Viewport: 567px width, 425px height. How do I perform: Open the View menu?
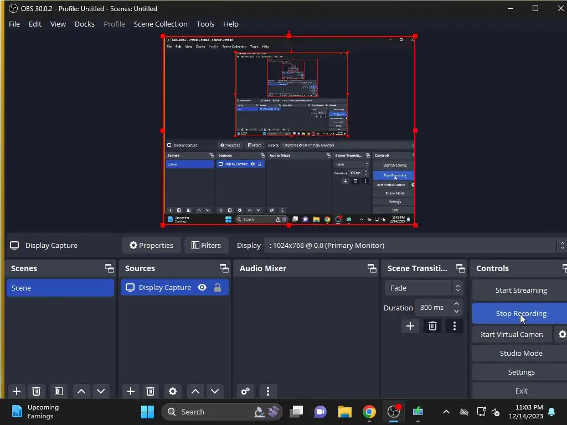58,24
